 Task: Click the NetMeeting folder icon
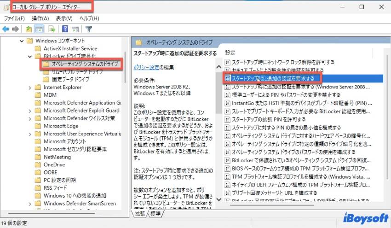pos(38,157)
